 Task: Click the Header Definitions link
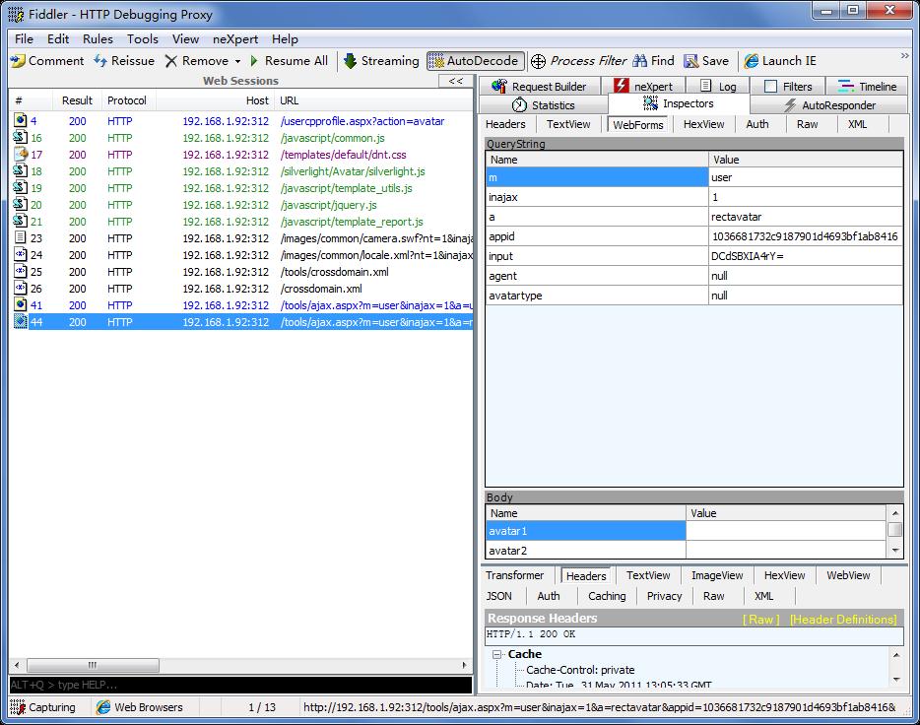pos(843,620)
